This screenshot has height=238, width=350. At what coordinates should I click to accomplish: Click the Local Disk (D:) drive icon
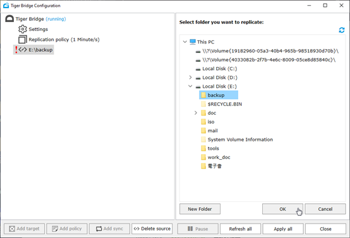coord(198,78)
